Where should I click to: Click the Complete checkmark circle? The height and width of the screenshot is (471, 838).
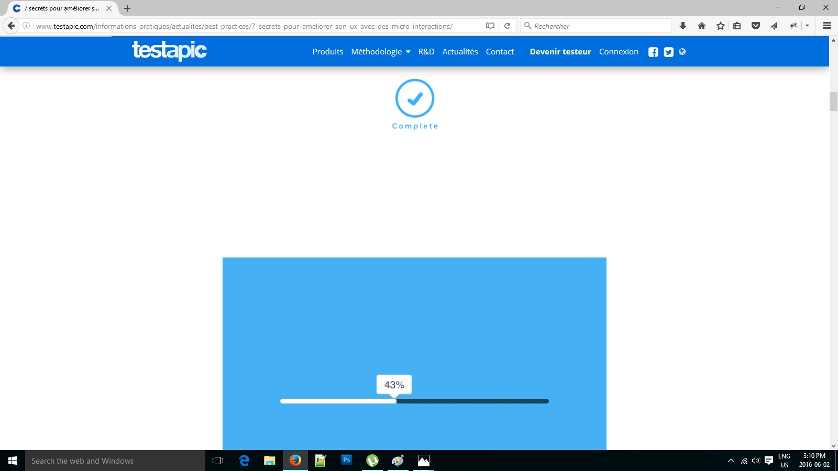[x=415, y=98]
